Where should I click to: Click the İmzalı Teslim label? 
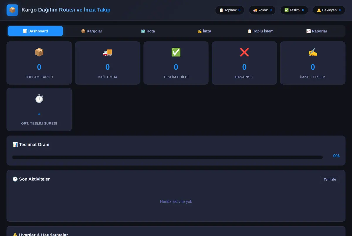(x=313, y=77)
